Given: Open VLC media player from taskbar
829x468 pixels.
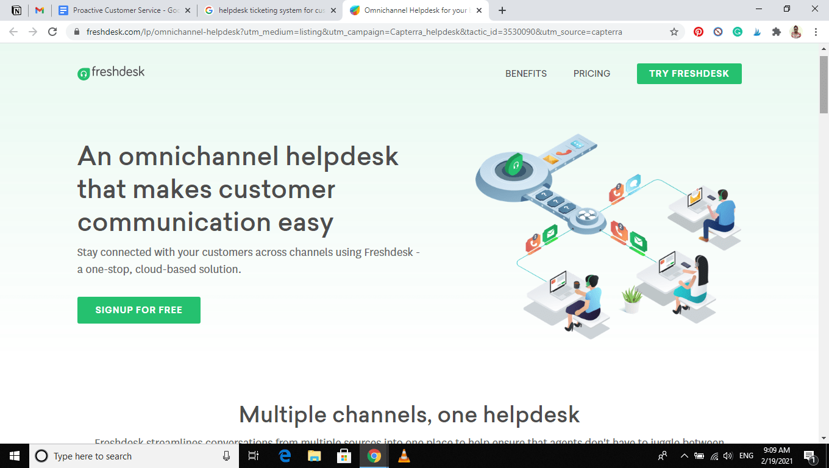Looking at the screenshot, I should (x=404, y=456).
